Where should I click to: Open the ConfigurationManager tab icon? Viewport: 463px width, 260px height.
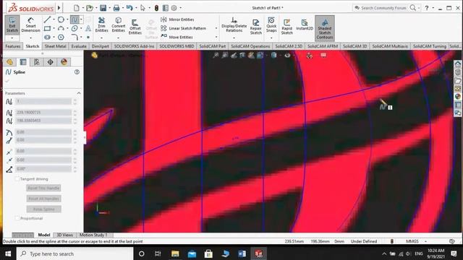[37, 62]
